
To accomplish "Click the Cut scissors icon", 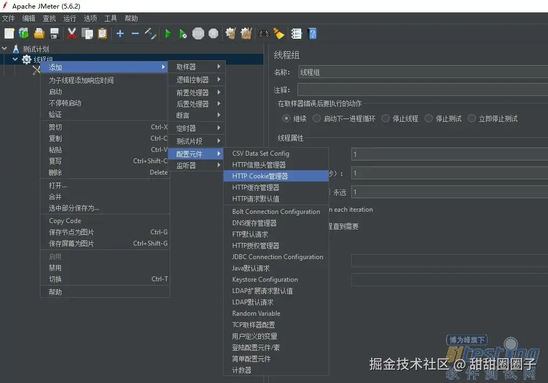I will [x=72, y=33].
